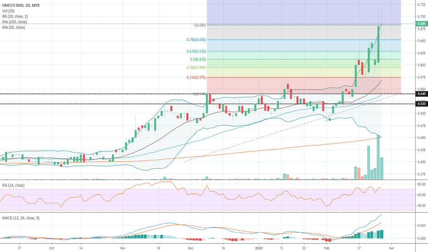
Task: Click the 22 date label before Feb
Action: (304, 248)
